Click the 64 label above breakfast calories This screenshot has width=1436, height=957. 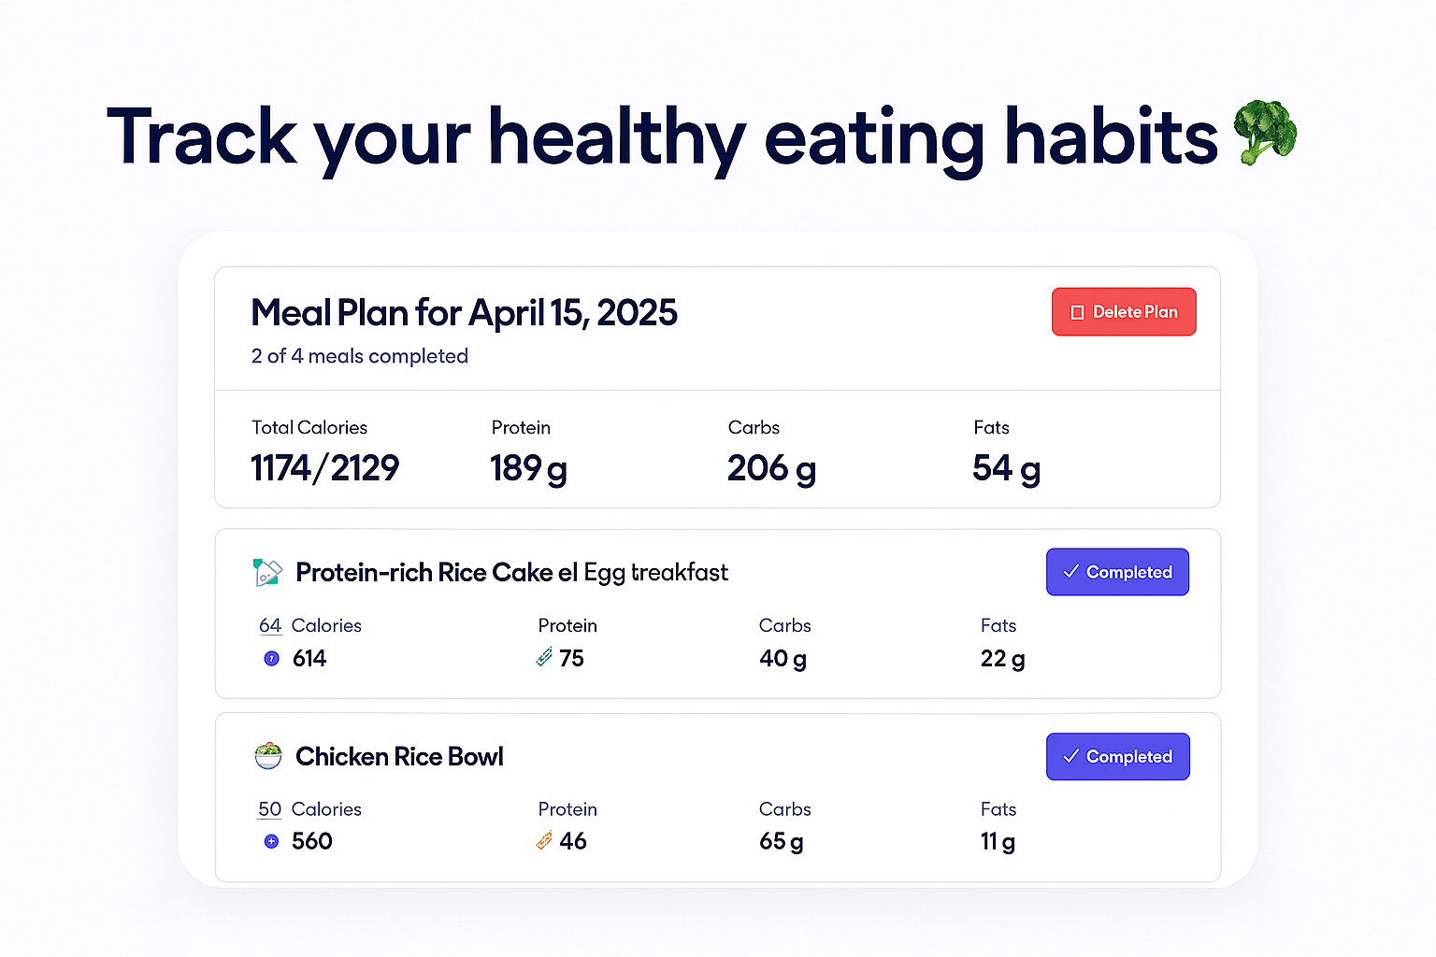pos(270,625)
